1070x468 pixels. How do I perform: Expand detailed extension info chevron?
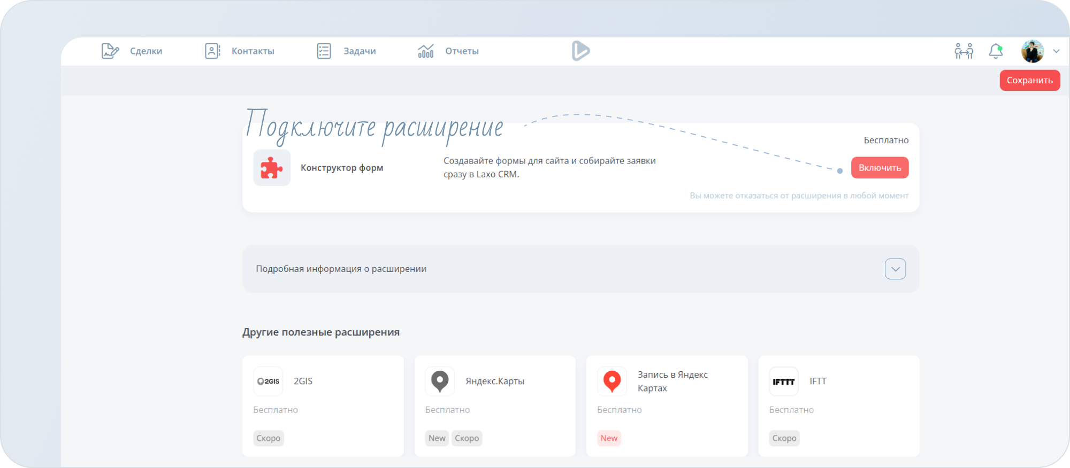point(895,269)
